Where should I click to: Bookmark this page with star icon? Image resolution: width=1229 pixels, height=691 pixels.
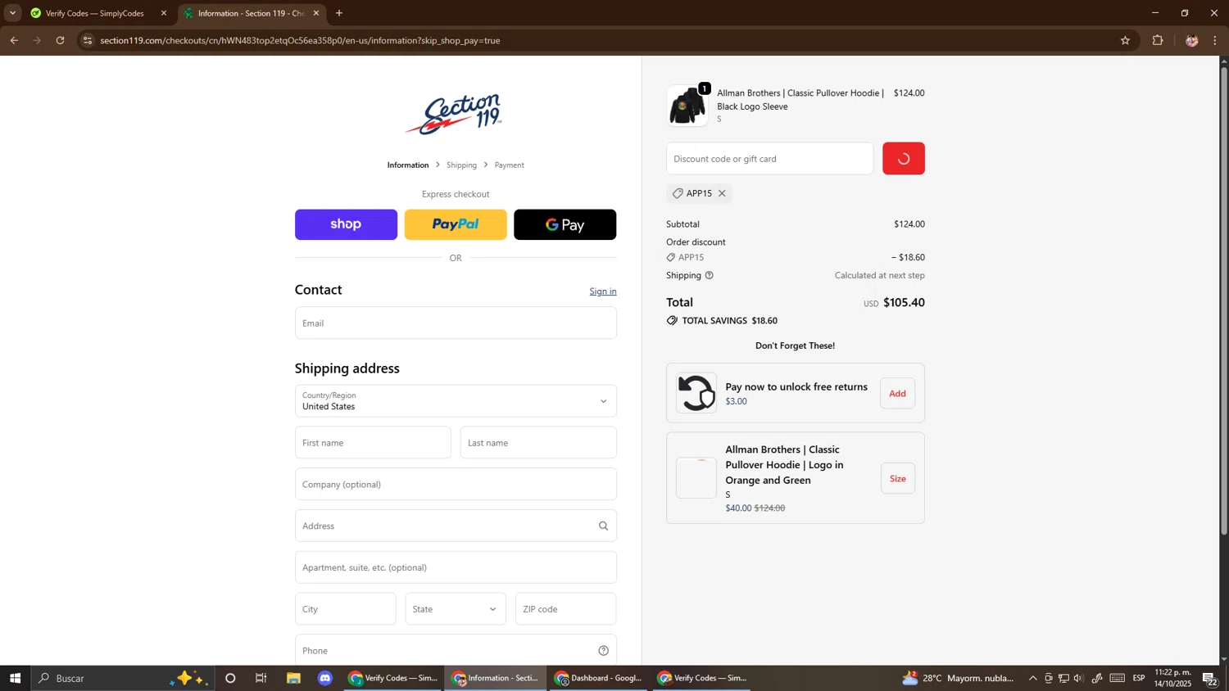pyautogui.click(x=1125, y=40)
